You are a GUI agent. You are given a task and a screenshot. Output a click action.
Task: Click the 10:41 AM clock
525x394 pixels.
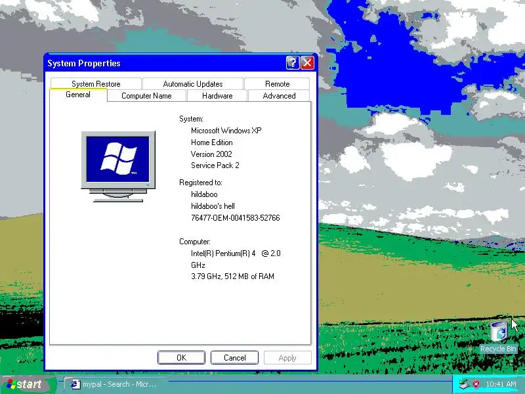501,384
